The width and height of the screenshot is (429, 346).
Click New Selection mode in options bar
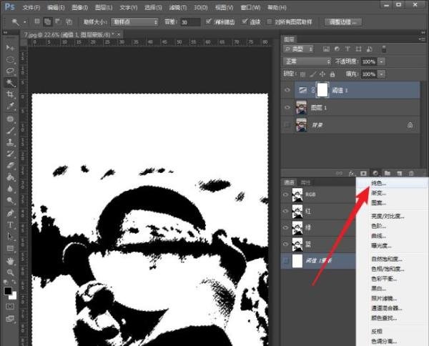(x=37, y=21)
